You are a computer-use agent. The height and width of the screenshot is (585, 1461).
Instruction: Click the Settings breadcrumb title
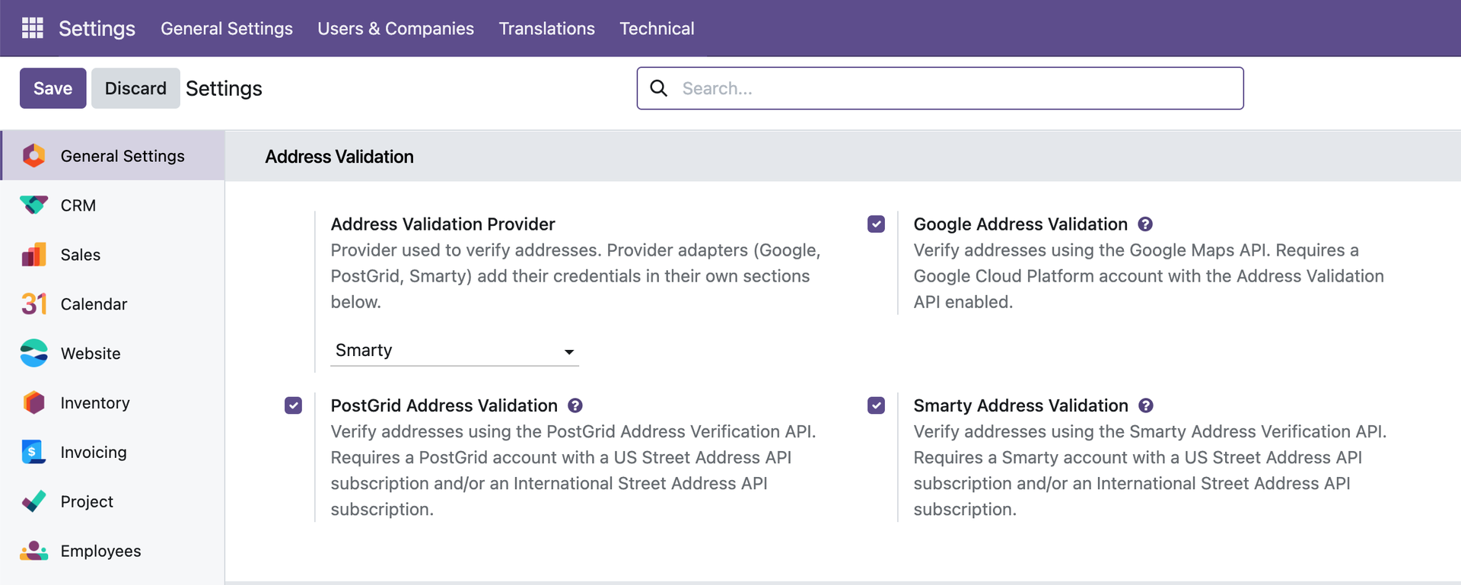point(224,88)
